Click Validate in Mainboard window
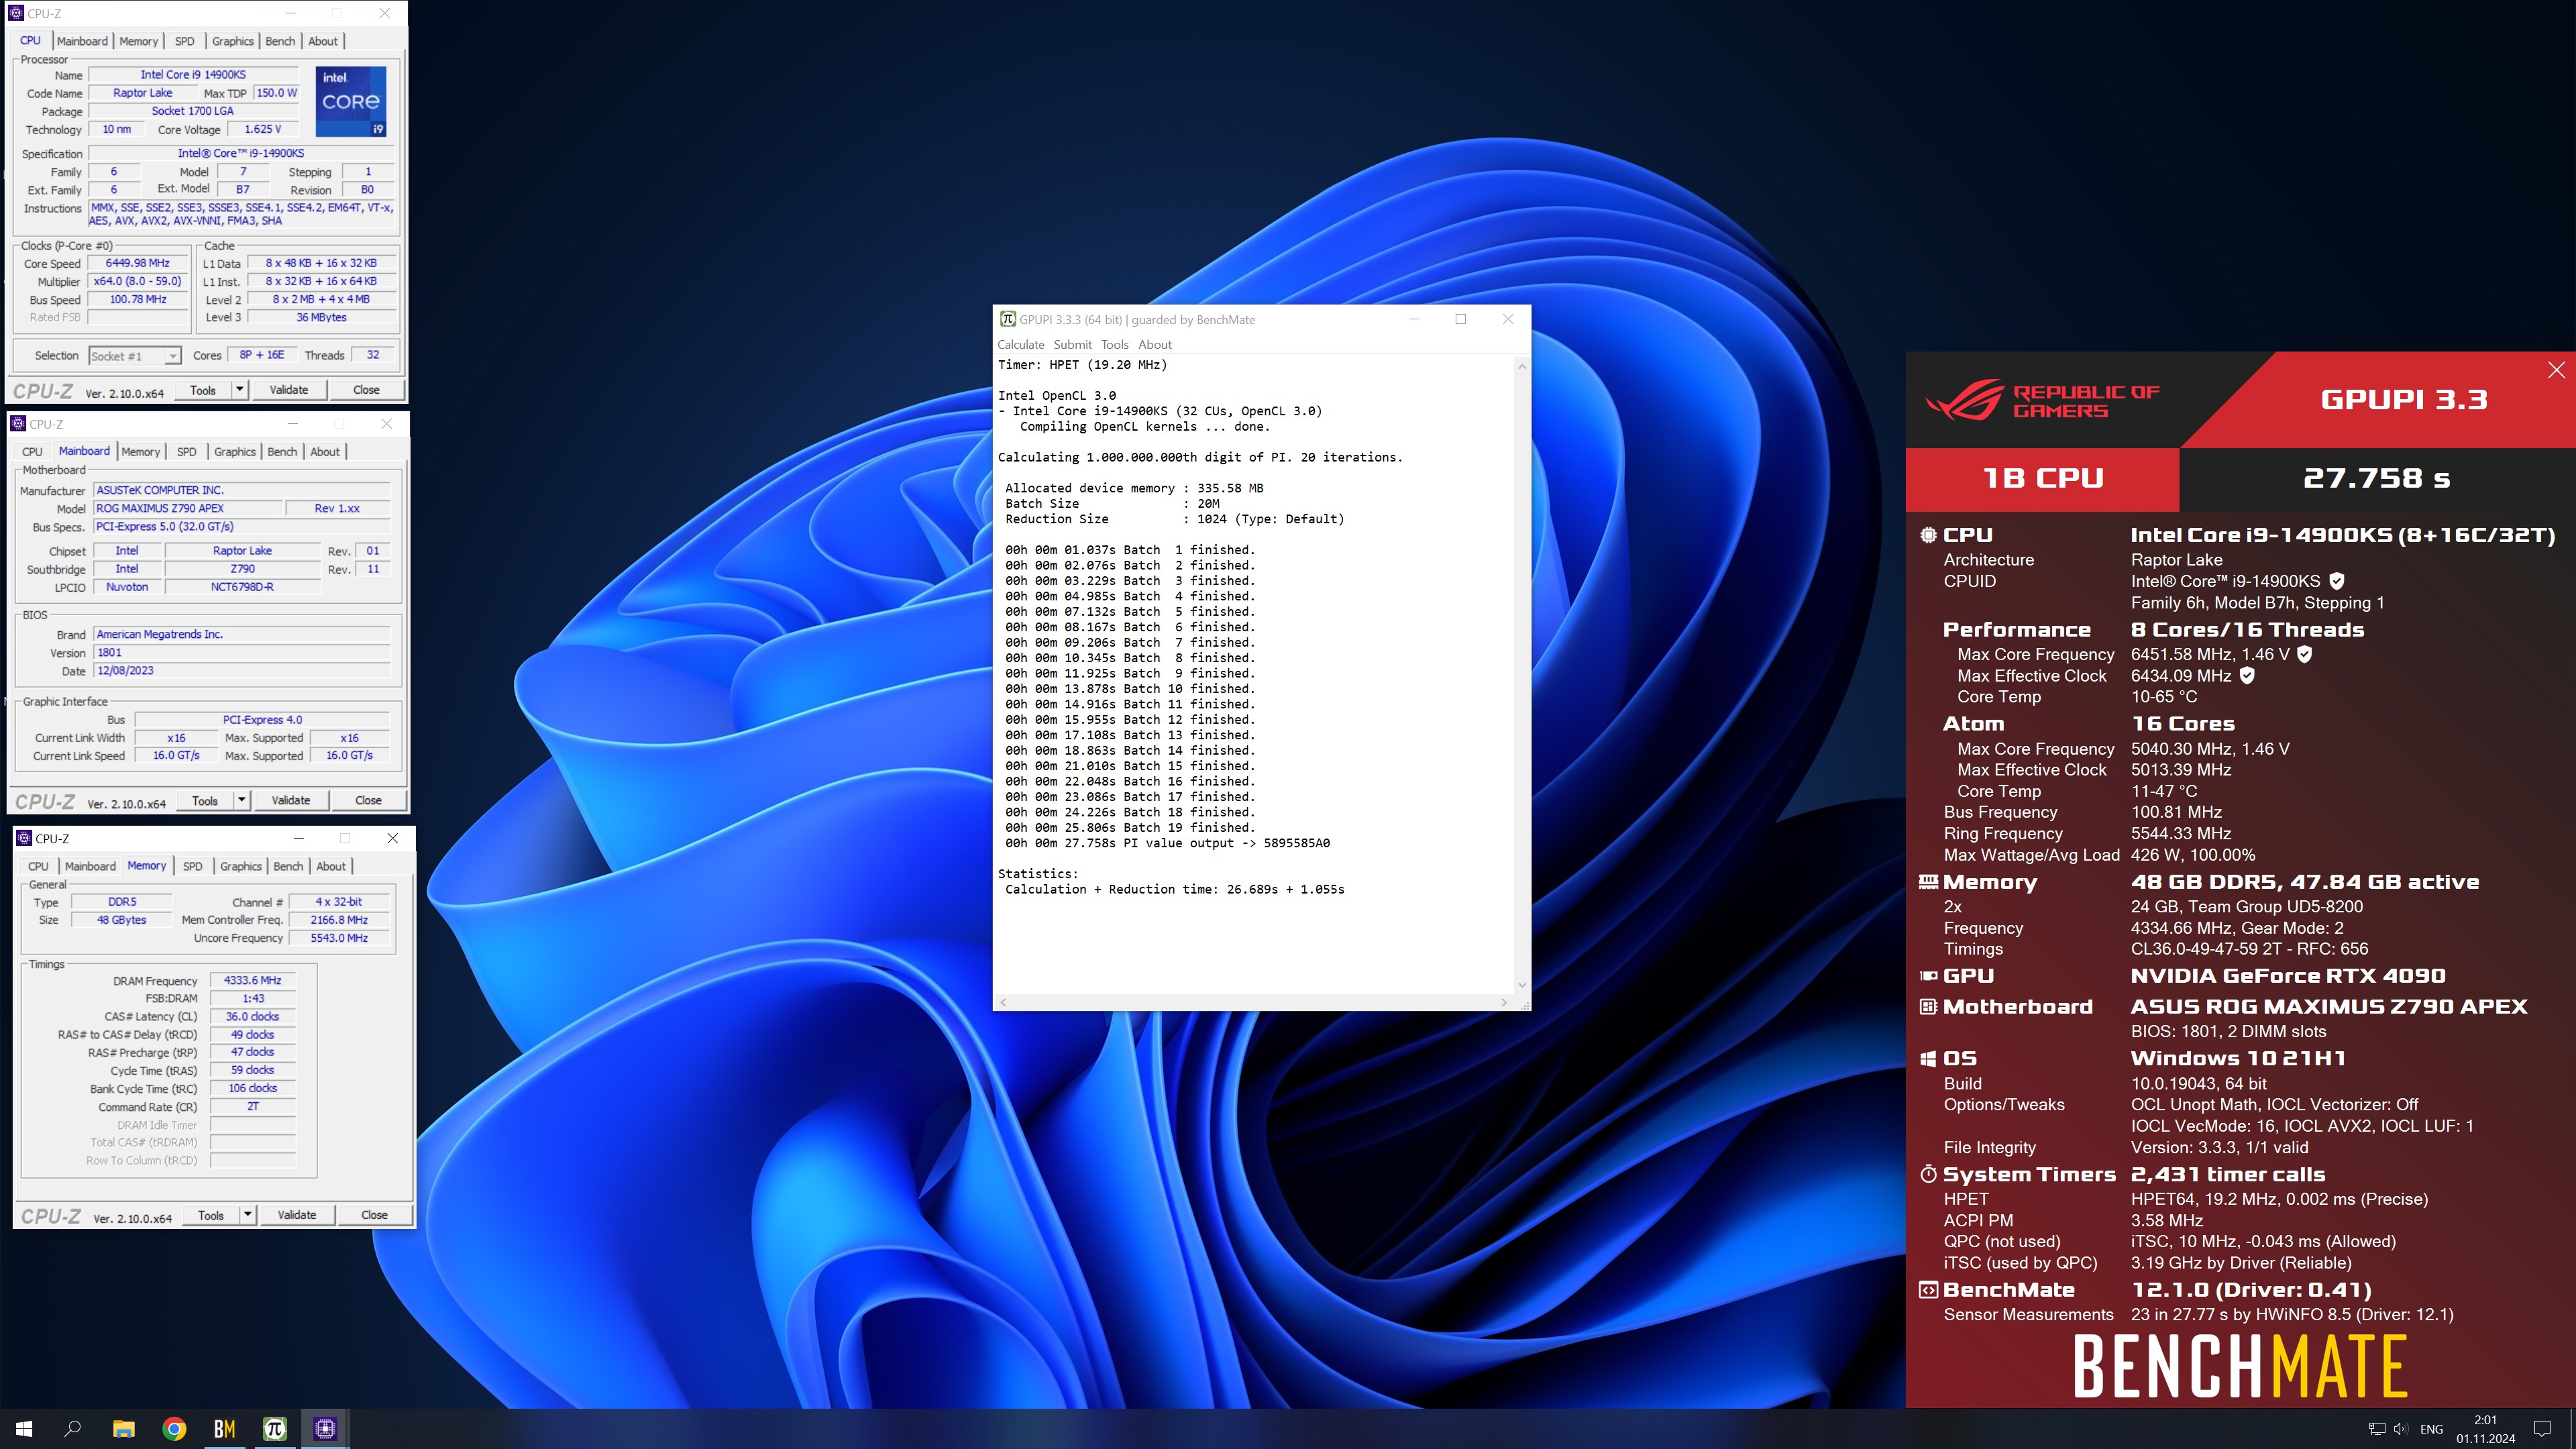Viewport: 2576px width, 1449px height. point(291,800)
